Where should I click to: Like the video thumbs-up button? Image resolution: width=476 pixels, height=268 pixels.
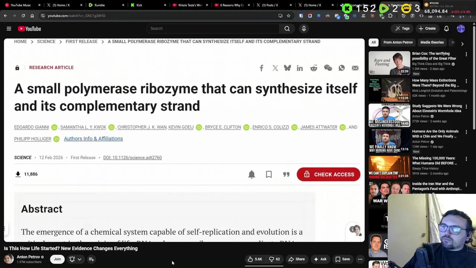click(255, 259)
